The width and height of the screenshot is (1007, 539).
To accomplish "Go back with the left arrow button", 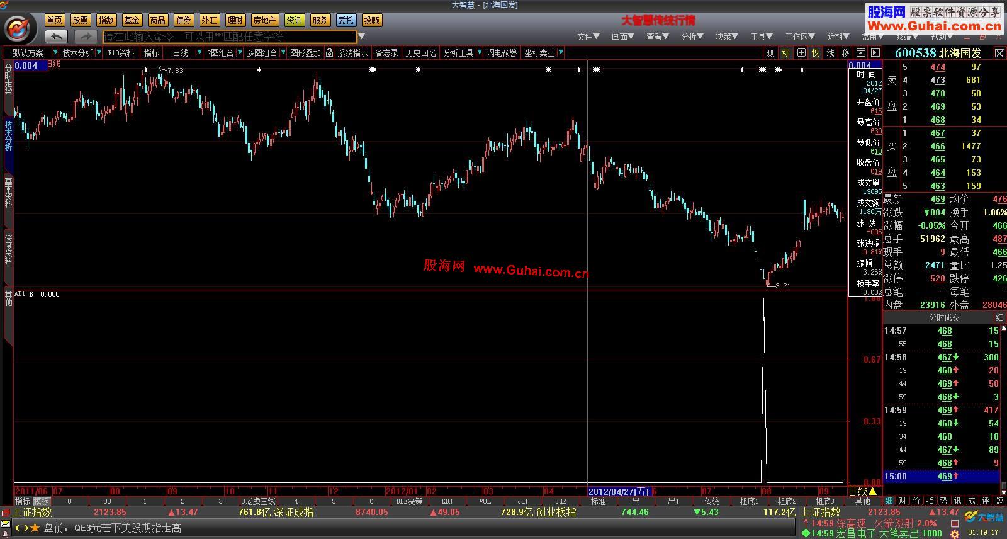I will coord(57,37).
